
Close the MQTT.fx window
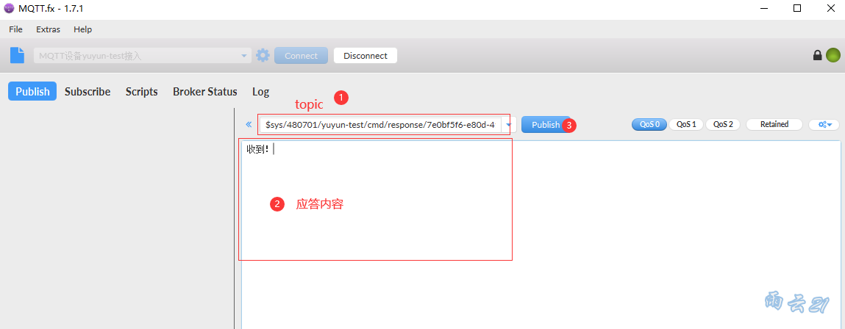pyautogui.click(x=830, y=8)
